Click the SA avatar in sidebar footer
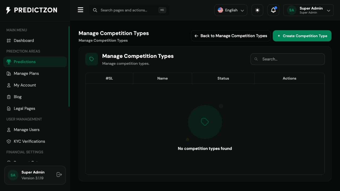Viewport: 340px width, 191px height. point(13,175)
